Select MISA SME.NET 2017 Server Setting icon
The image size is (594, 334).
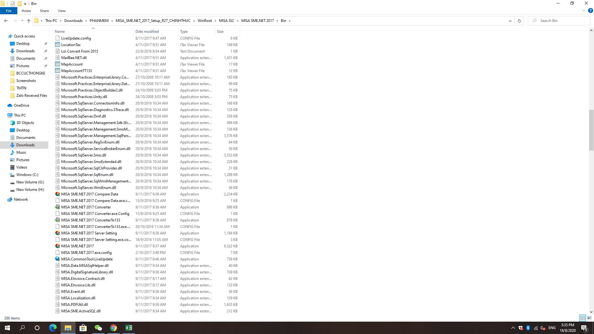58,233
